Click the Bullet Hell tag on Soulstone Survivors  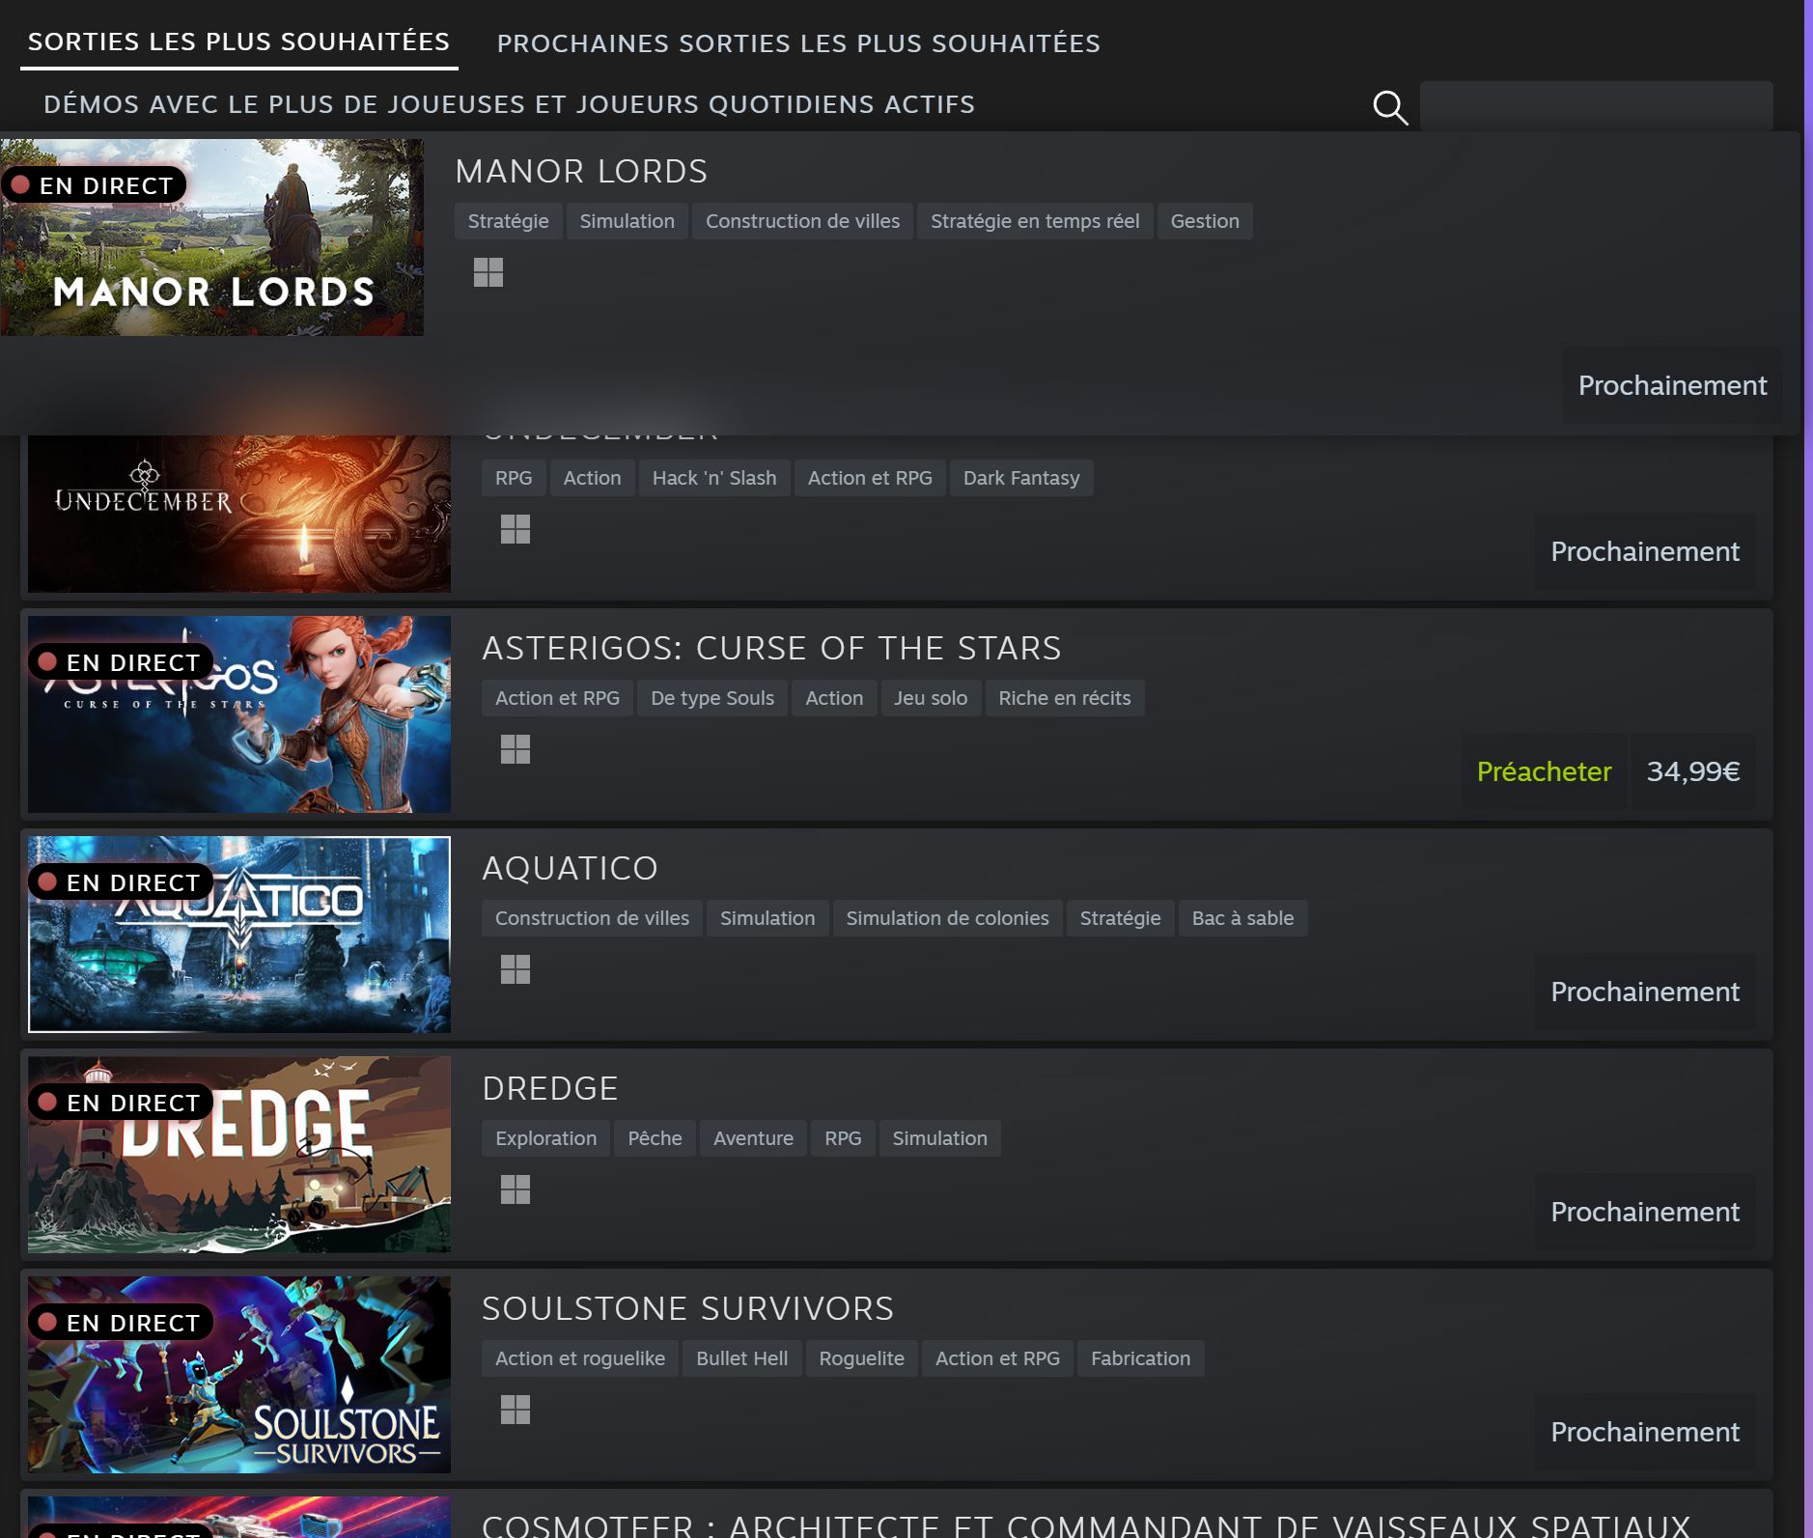[740, 1357]
